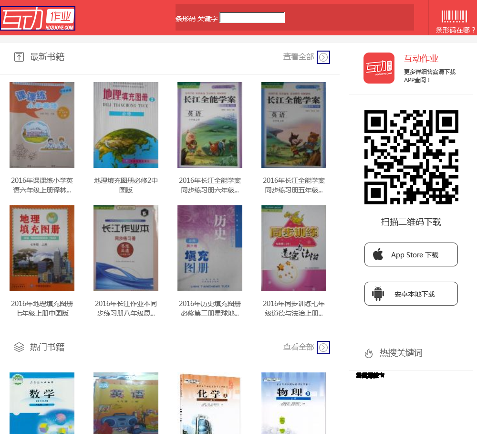
Task: Click the title 2016年长江作业本同步练习册八年级
Action: (x=126, y=308)
